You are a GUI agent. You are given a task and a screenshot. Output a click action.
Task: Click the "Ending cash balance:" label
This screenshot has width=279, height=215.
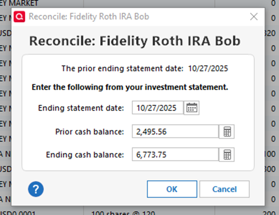point(85,155)
